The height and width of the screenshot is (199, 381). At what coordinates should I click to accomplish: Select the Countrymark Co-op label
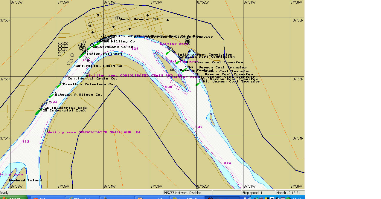[113, 47]
